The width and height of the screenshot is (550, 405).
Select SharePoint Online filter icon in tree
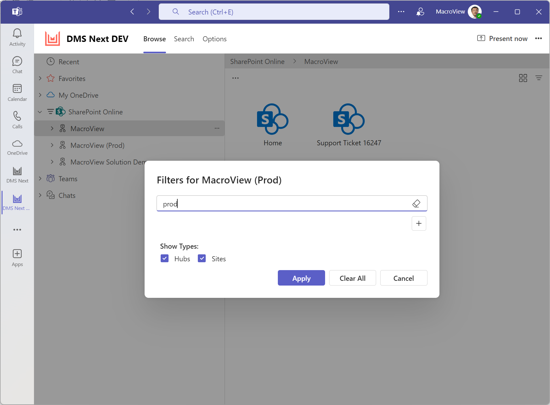coord(50,112)
